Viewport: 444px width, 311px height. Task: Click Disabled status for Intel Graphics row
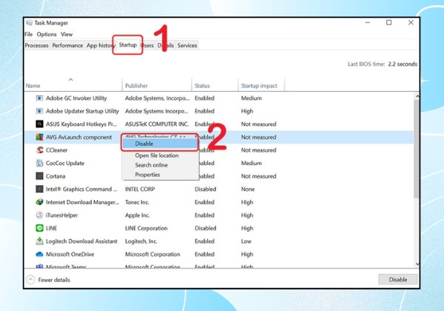(x=205, y=190)
